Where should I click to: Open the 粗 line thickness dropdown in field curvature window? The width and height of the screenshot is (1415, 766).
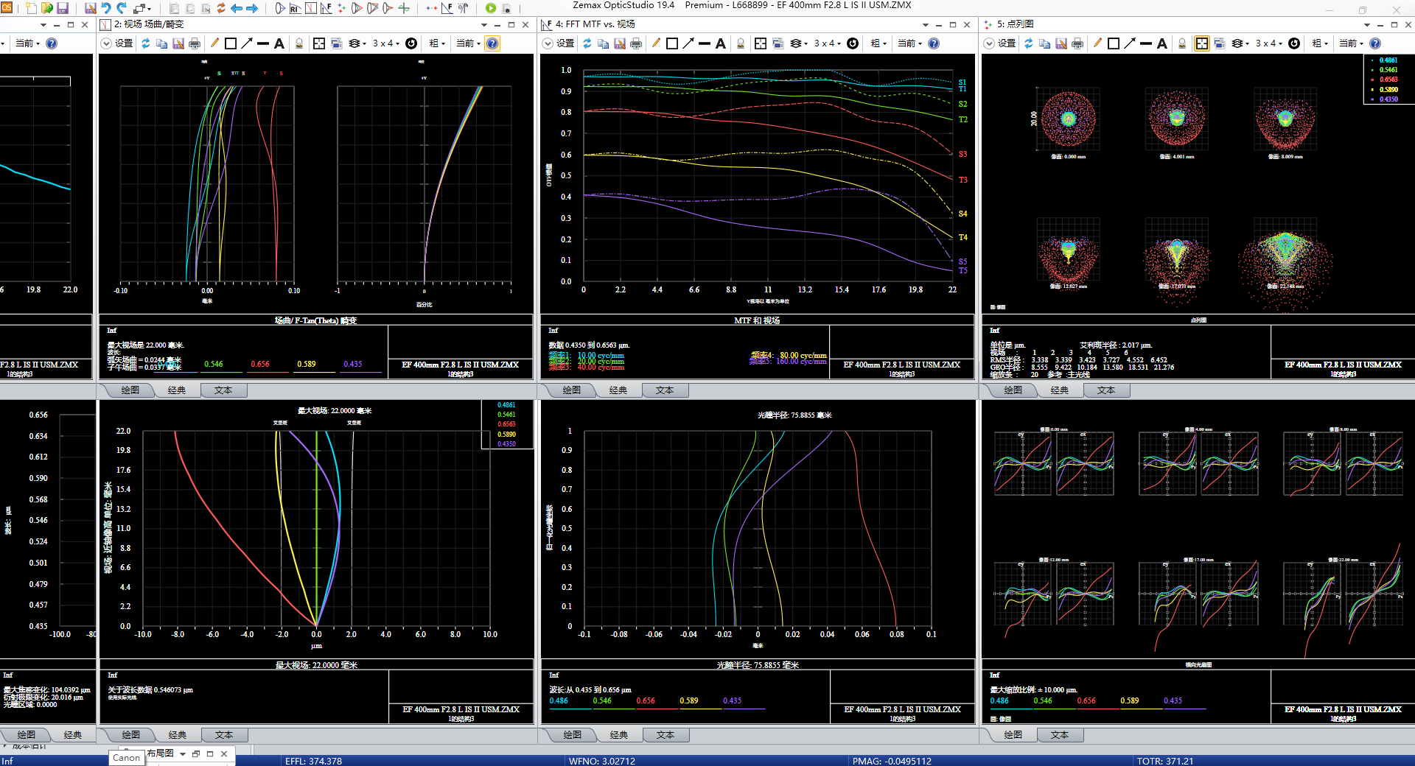[437, 43]
